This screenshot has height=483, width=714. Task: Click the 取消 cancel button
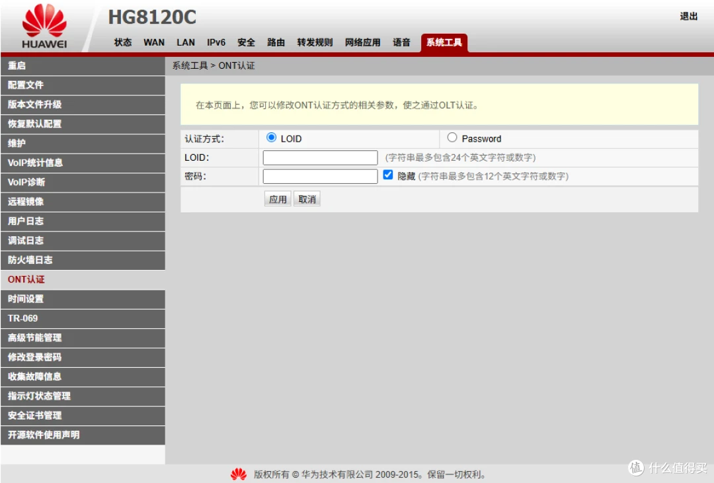pos(307,199)
